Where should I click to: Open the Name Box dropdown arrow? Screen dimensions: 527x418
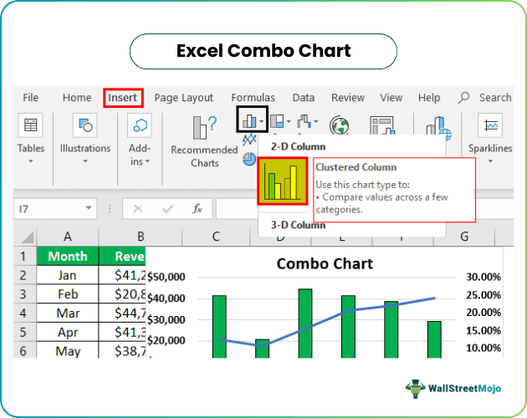coord(89,208)
